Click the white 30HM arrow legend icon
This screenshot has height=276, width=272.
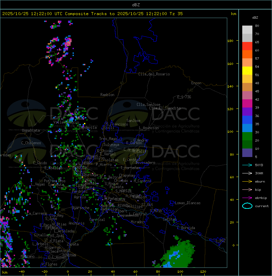[247, 173]
